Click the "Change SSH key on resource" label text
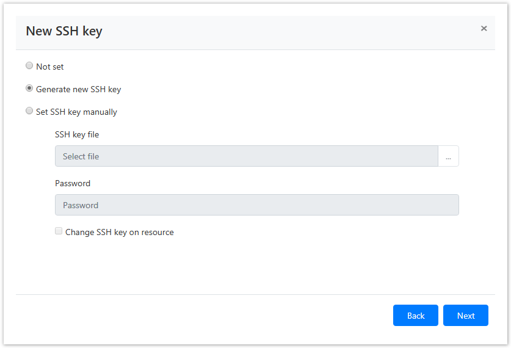Screen dimensions: 511x348 pyautogui.click(x=119, y=232)
